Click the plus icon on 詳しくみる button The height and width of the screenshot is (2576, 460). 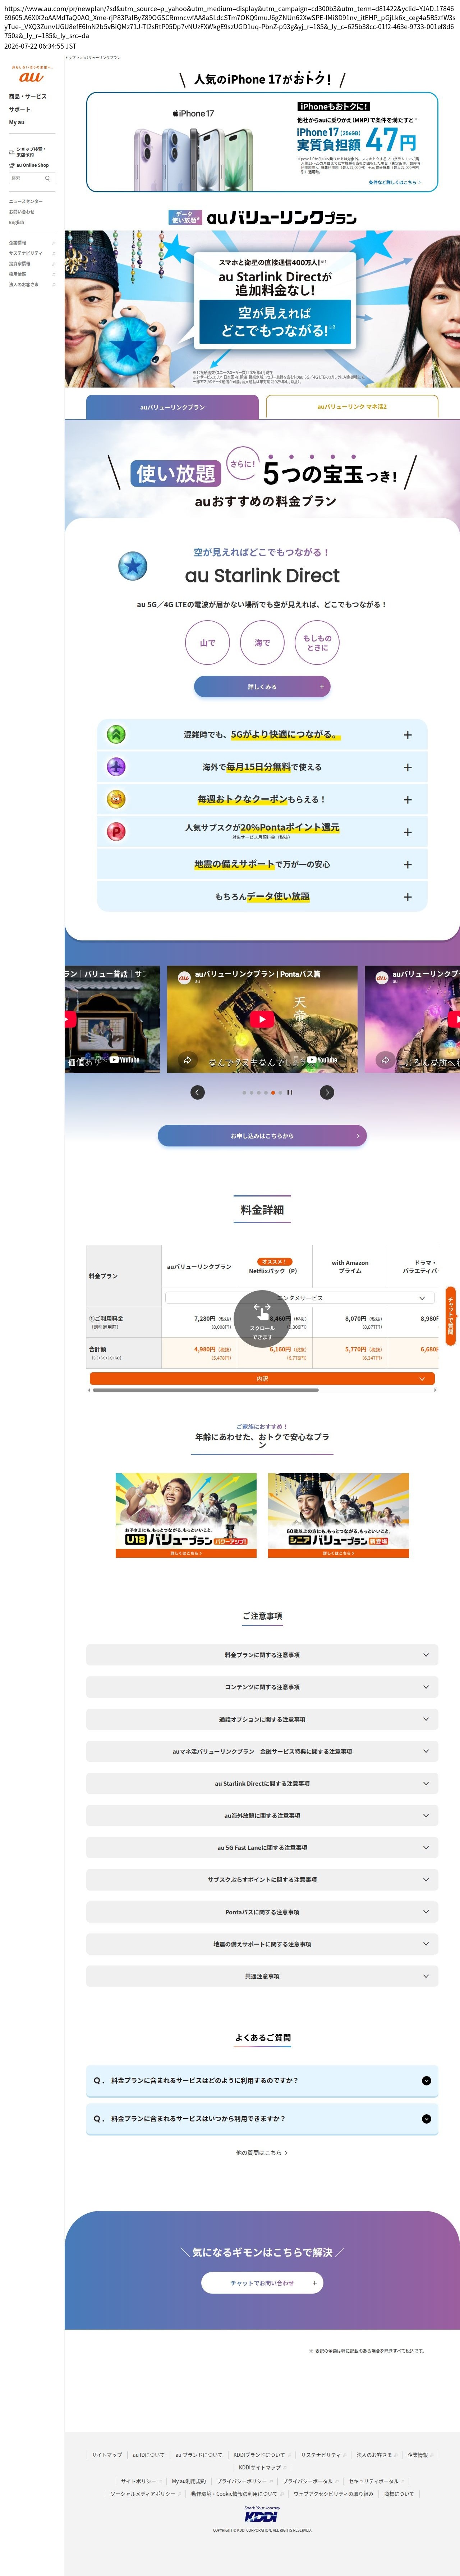[x=321, y=686]
